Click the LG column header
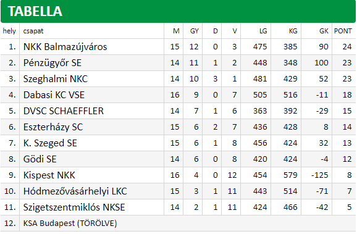 pyautogui.click(x=263, y=31)
